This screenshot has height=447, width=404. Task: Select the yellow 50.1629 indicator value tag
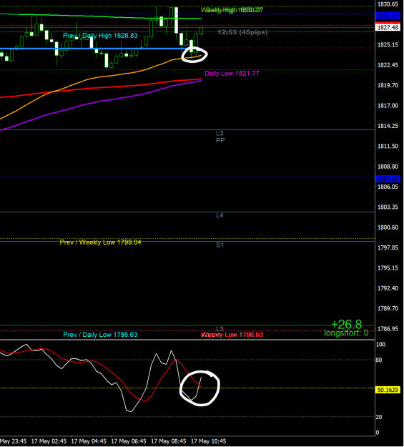(388, 390)
